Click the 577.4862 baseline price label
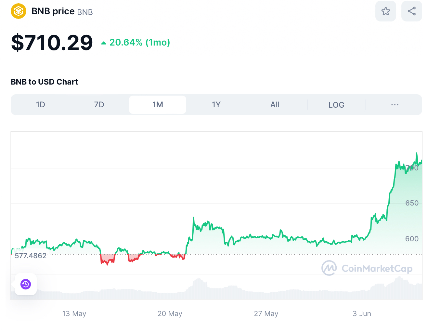 31,256
